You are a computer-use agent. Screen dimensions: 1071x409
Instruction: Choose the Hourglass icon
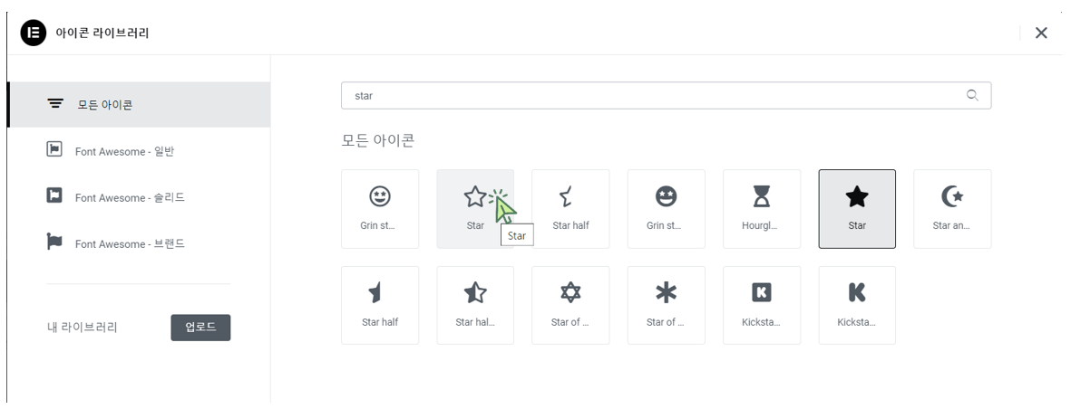761,208
